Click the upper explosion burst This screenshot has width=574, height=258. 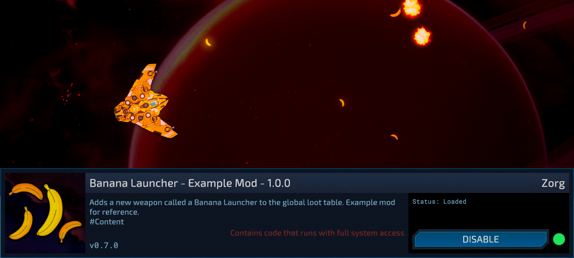pyautogui.click(x=412, y=8)
